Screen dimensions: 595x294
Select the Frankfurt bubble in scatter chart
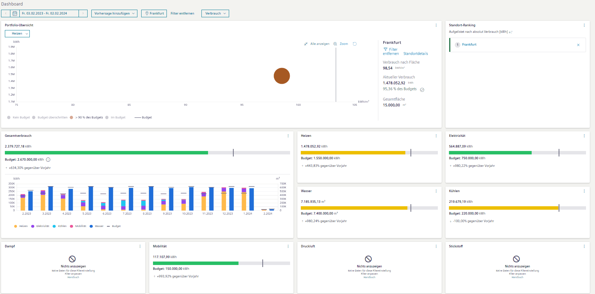(x=282, y=76)
